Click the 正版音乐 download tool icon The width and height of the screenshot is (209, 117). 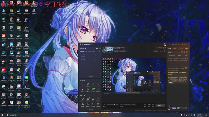tap(98, 99)
